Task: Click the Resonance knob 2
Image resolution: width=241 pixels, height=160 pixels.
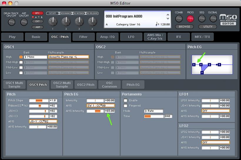Action: [x=66, y=22]
